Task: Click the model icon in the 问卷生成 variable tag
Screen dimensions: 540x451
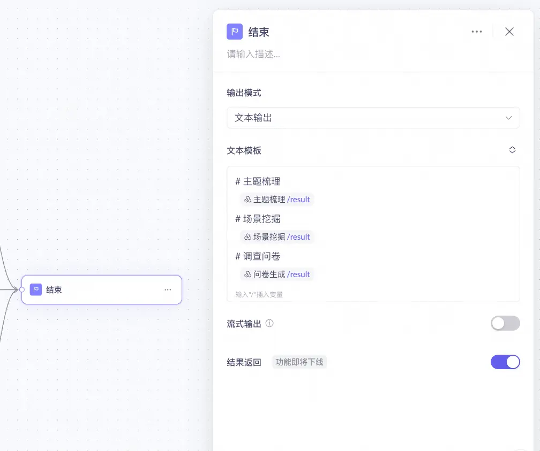Action: pos(247,274)
